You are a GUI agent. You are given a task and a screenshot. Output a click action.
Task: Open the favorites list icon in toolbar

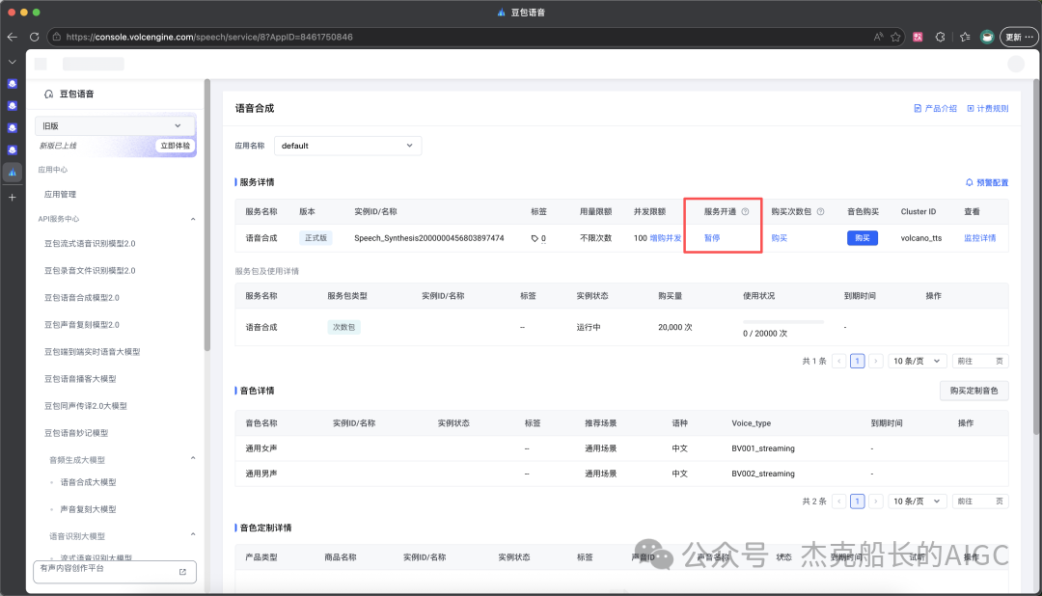(965, 38)
